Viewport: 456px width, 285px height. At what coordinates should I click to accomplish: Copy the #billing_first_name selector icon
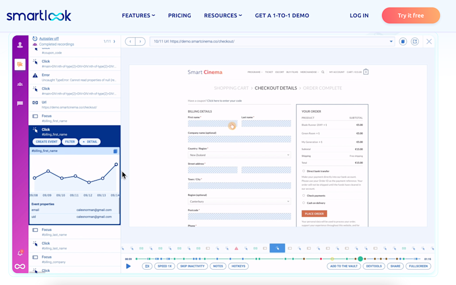[115, 151]
